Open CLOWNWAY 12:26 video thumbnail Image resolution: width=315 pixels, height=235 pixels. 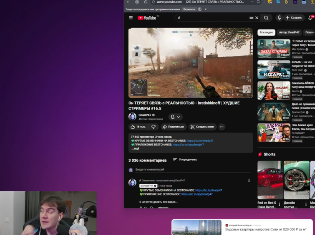[274, 133]
